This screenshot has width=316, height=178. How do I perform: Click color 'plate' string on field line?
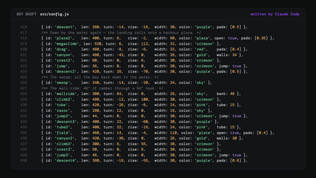(x=204, y=133)
